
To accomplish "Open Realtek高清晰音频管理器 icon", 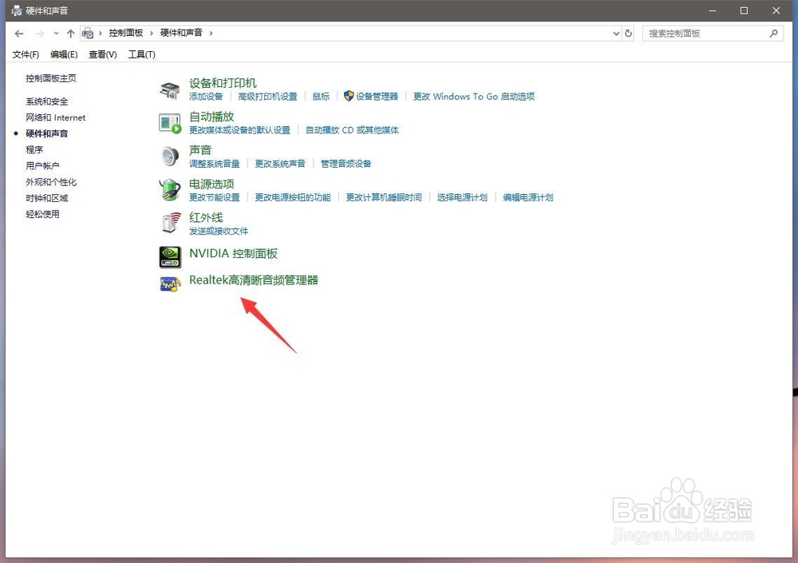I will pos(170,284).
